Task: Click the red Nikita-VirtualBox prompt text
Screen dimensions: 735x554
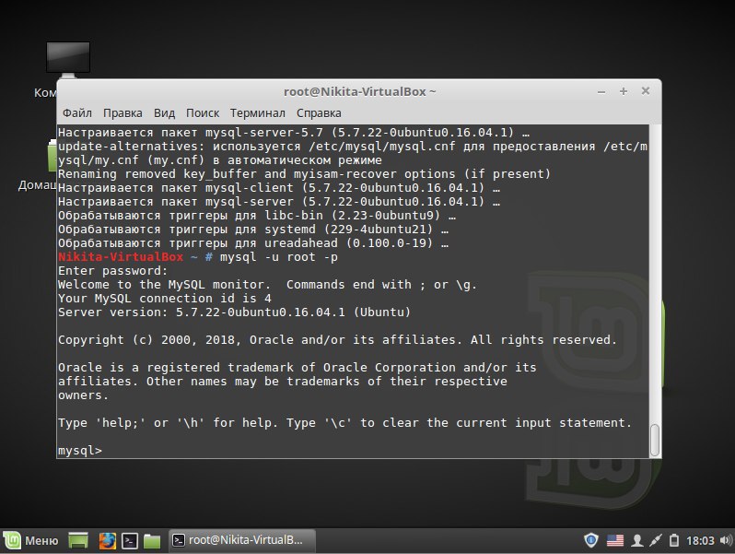Action: [121, 257]
